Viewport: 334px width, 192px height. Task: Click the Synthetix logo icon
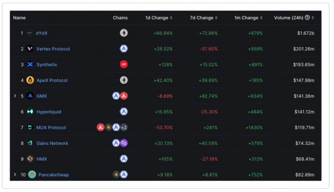pyautogui.click(x=30, y=64)
